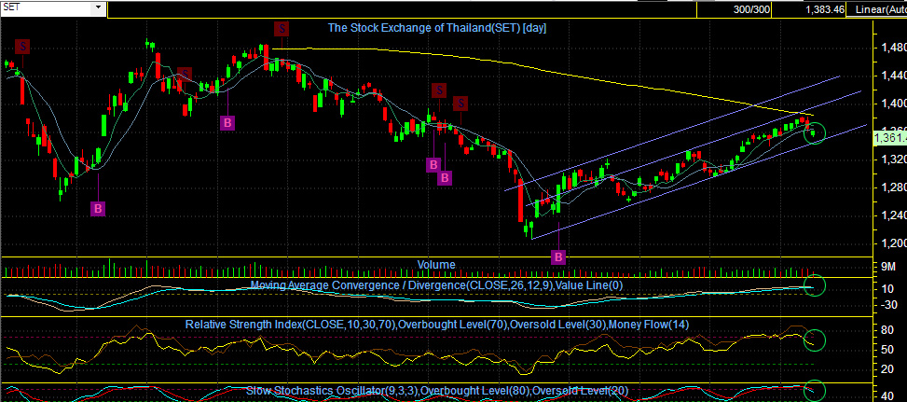
Task: Click the 20 RSI axis label
Action: coord(889,369)
